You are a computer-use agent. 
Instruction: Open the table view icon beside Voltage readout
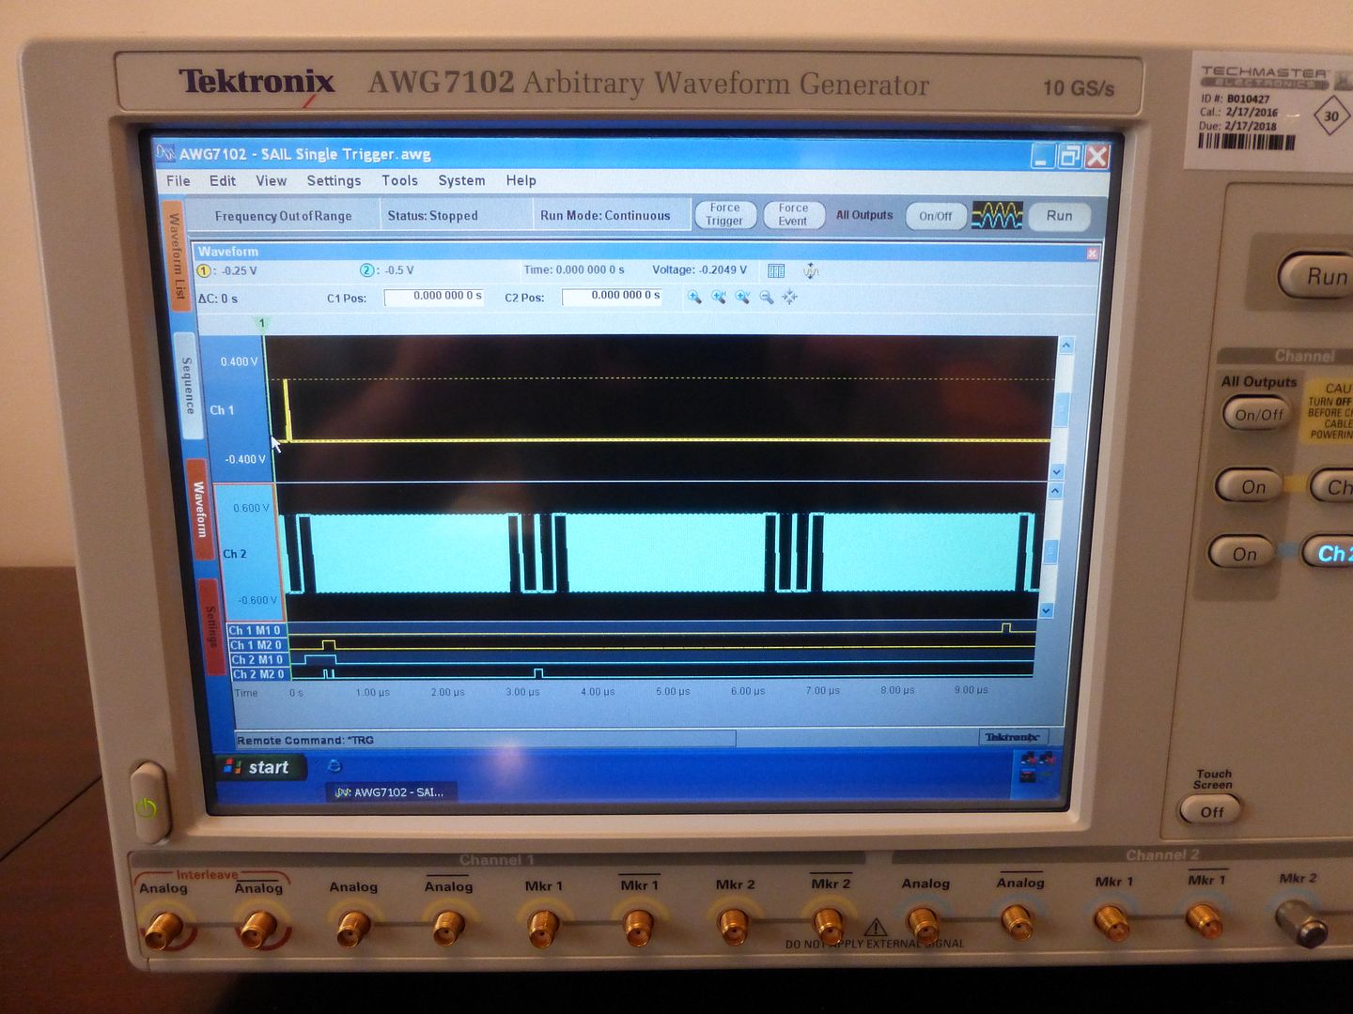[x=776, y=271]
